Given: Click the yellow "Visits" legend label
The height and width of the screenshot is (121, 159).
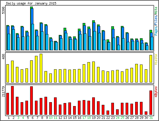Looking at the screenshot, I should click(x=156, y=59).
